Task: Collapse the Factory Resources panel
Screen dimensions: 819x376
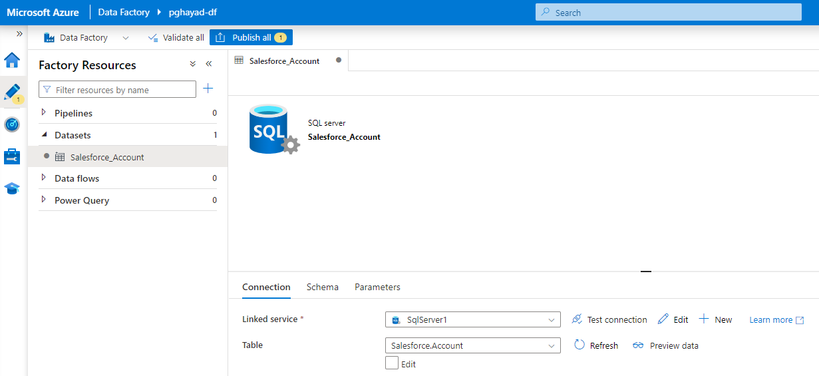Action: click(x=208, y=64)
